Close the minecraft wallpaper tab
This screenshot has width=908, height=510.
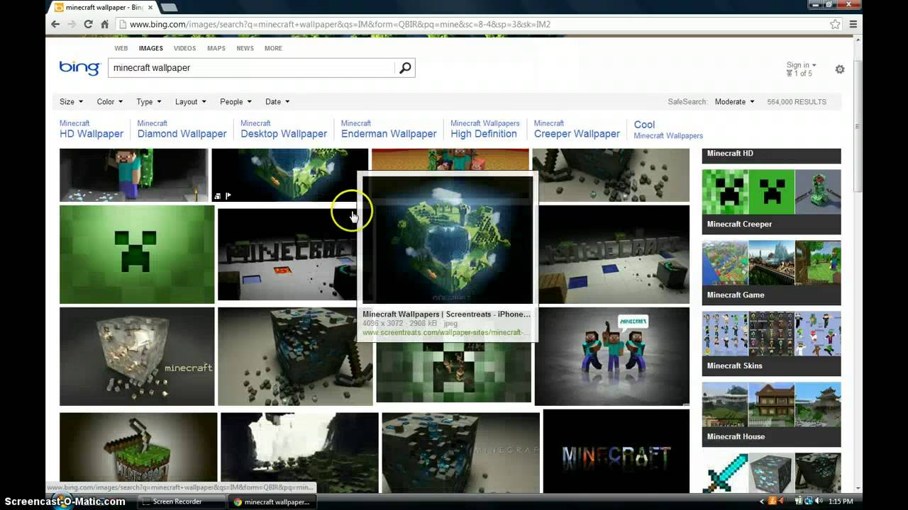coord(150,7)
